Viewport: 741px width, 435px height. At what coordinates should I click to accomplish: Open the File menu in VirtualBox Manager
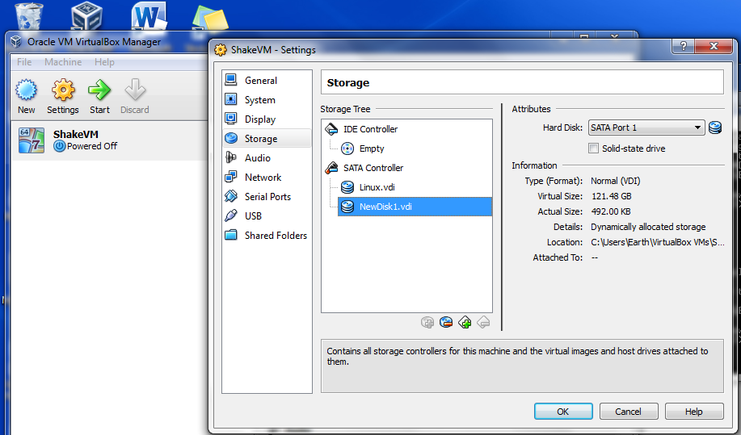24,62
